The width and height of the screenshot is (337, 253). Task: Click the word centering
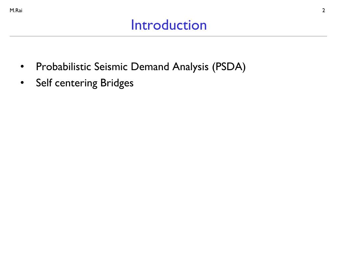click(76, 83)
